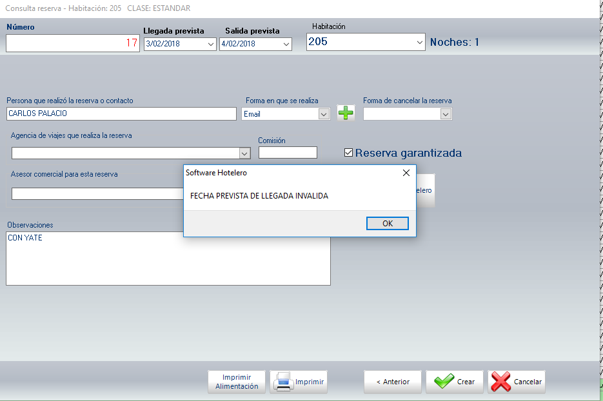The width and height of the screenshot is (603, 401).
Task: Click the green plus add icon
Action: point(346,113)
